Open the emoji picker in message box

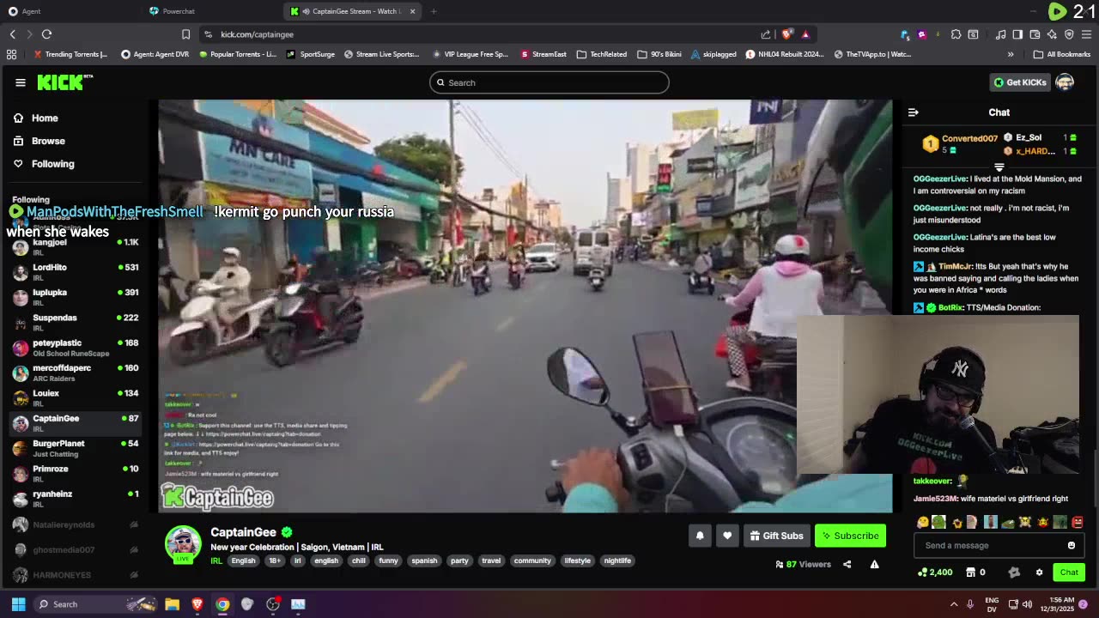pos(1071,545)
